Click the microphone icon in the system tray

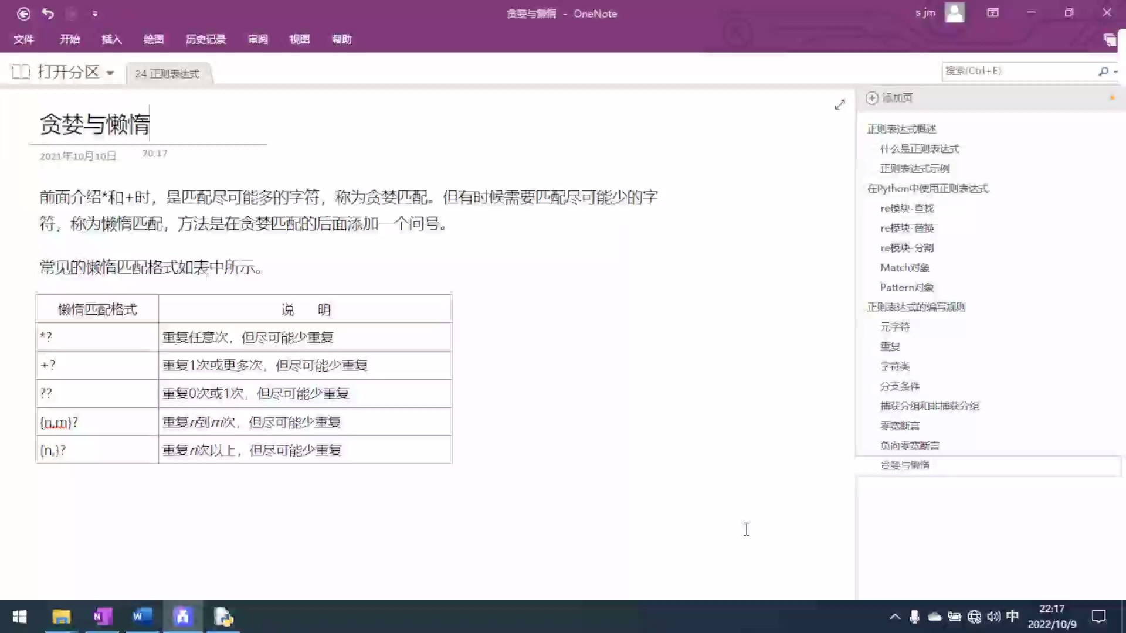[x=914, y=616]
